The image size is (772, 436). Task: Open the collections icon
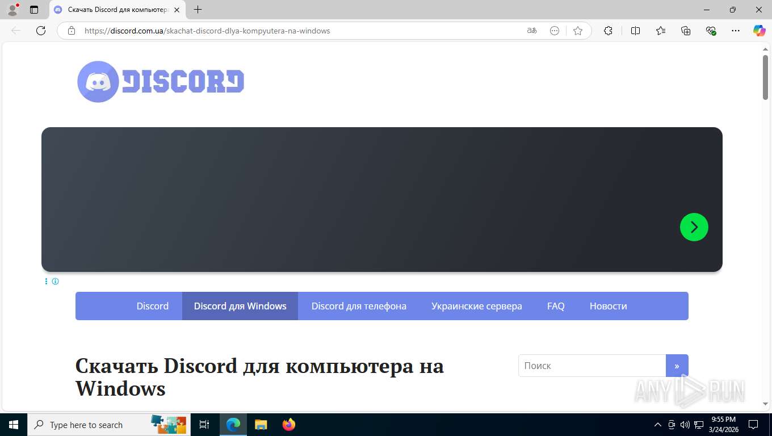point(686,31)
